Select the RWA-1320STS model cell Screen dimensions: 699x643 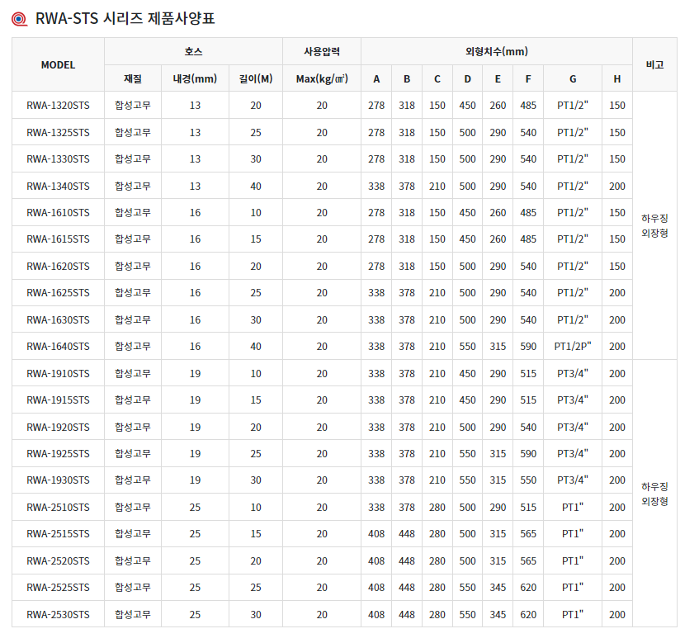[58, 106]
